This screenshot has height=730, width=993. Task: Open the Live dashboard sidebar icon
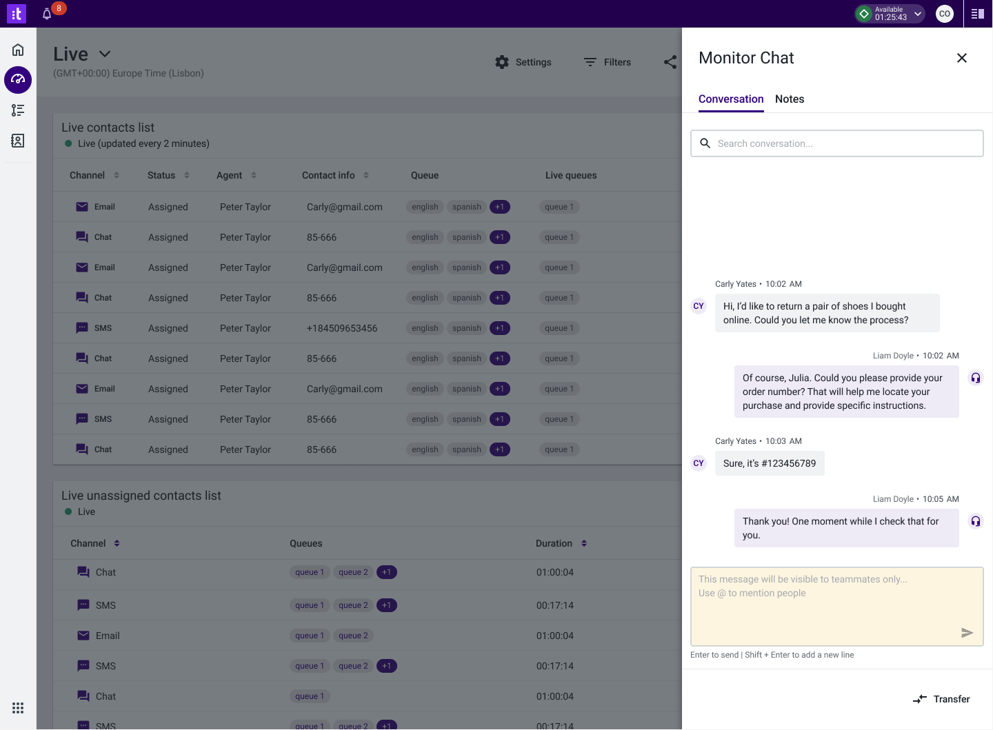point(18,80)
